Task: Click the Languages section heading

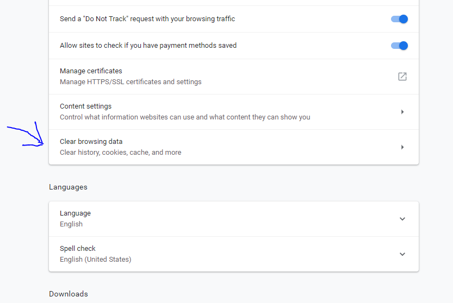Action: 68,187
